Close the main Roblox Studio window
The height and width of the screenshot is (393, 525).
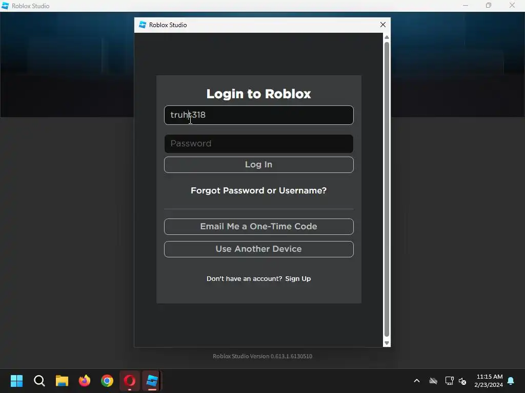coord(512,6)
